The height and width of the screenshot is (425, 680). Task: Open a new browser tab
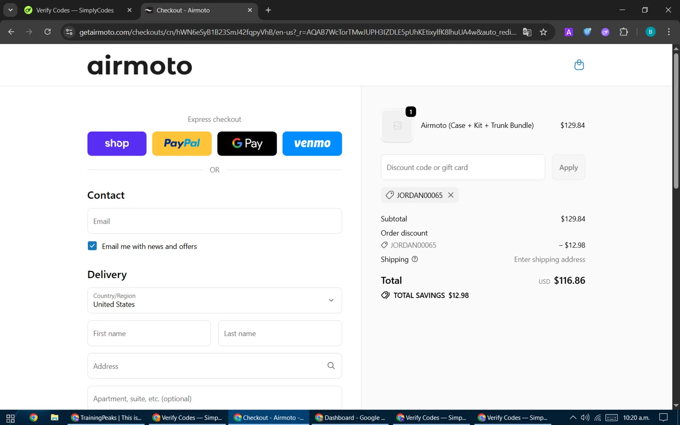tap(268, 10)
